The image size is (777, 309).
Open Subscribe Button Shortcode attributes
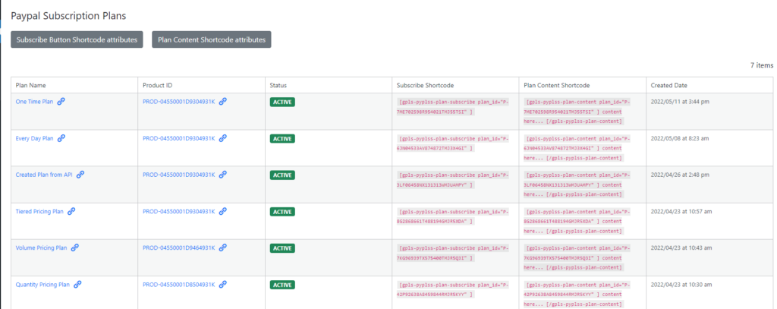[x=77, y=39]
